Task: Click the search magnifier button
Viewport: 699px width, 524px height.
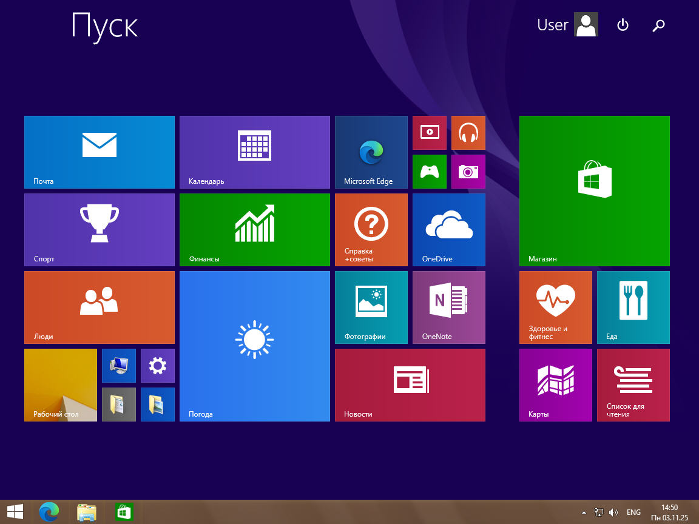Action: pyautogui.click(x=658, y=25)
